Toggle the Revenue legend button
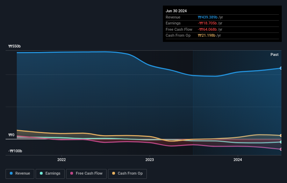Viewport: 287px width, 183px height. tap(20, 174)
